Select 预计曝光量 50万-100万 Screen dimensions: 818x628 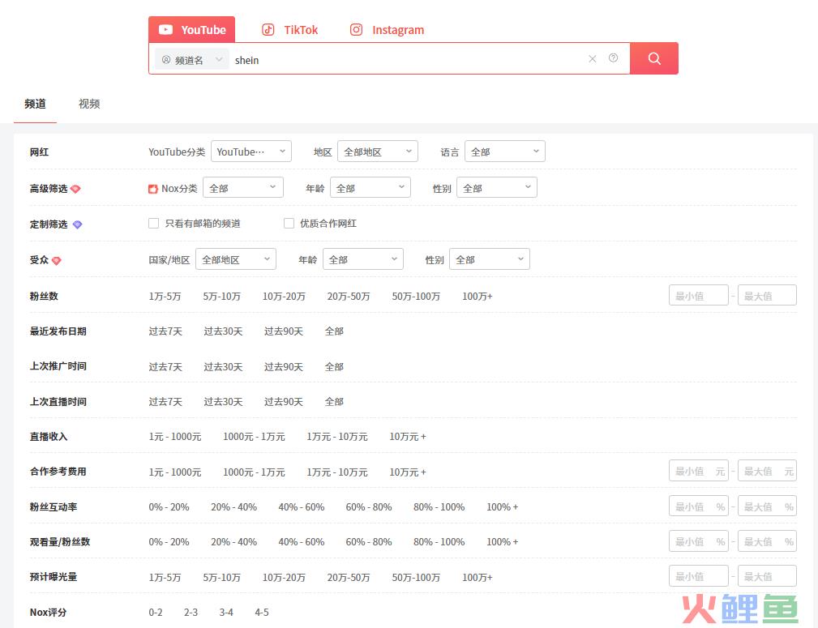coord(417,578)
